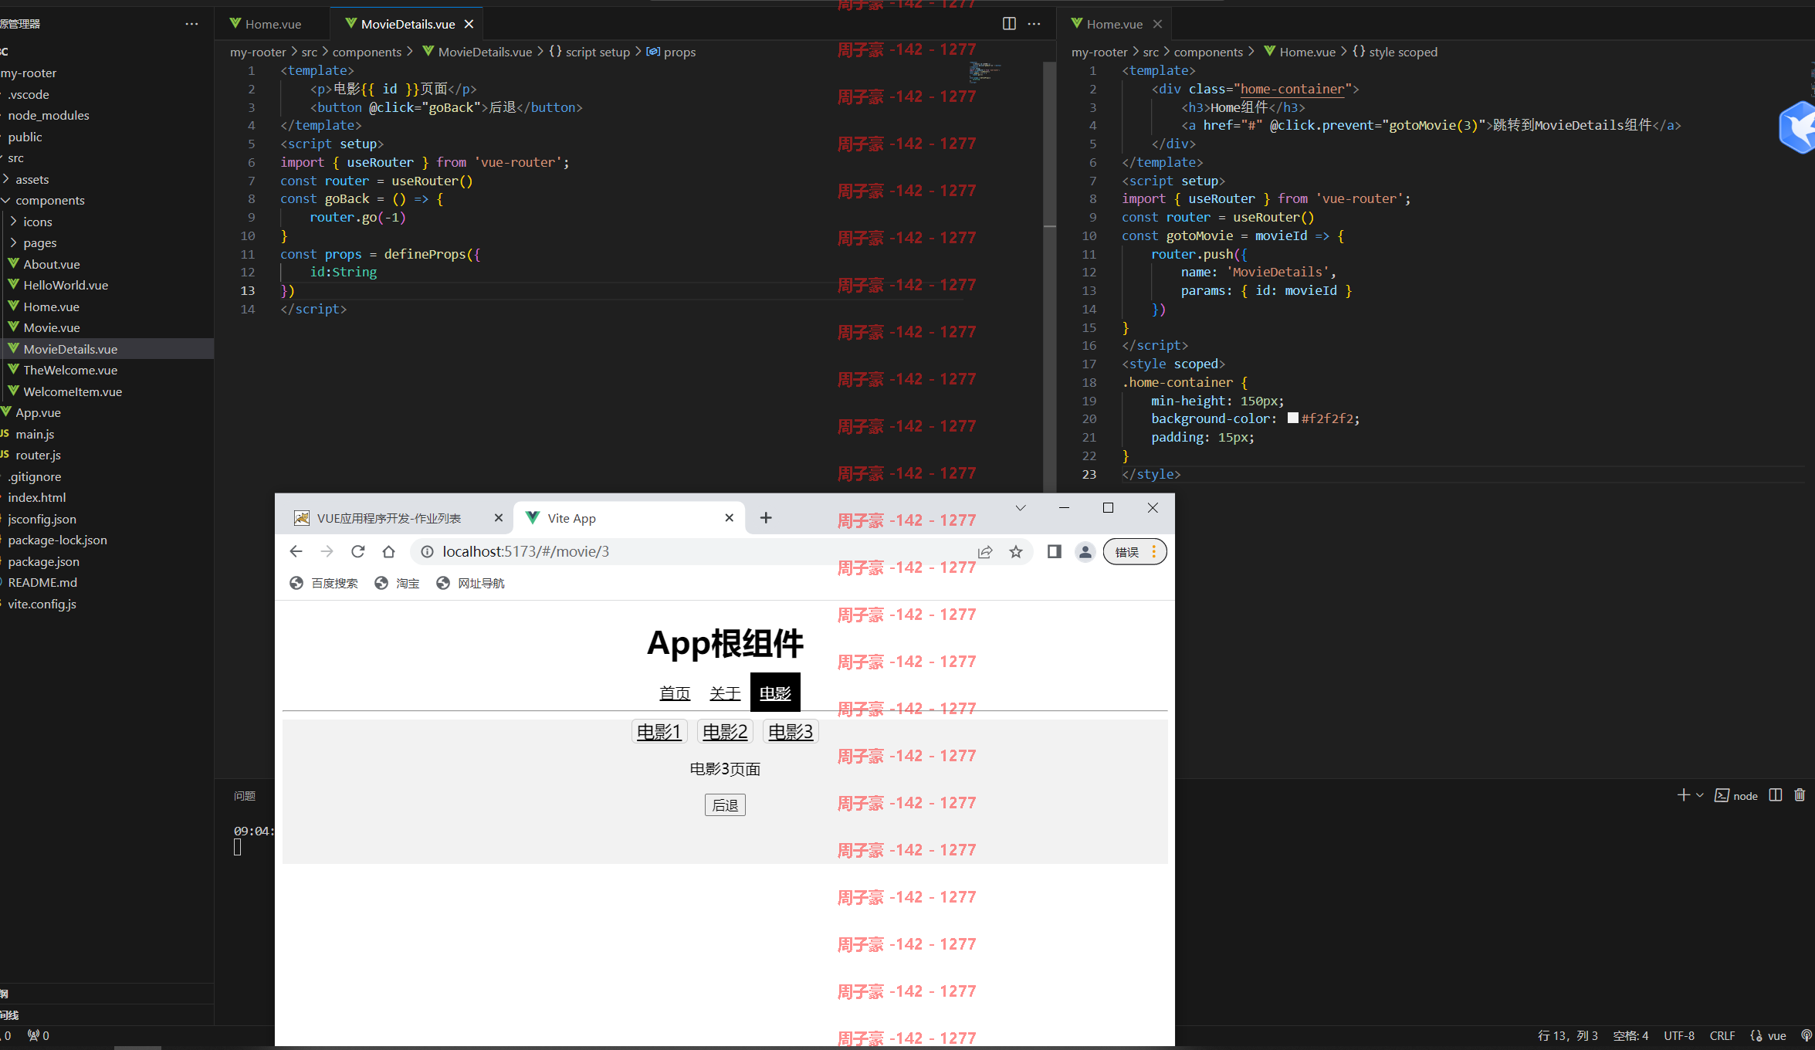1815x1050 pixels.
Task: Open explorer panel more actions menu
Action: click(191, 24)
